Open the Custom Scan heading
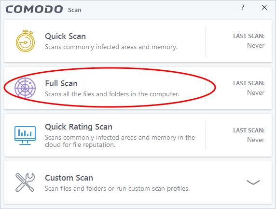This screenshot has width=276, height=209. point(69,178)
